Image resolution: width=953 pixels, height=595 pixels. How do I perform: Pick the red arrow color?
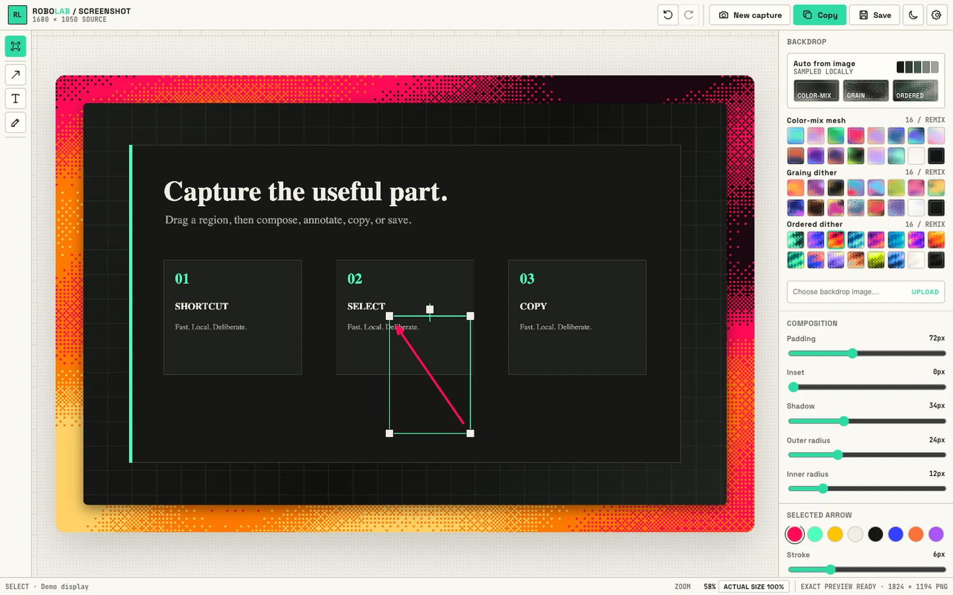[795, 534]
